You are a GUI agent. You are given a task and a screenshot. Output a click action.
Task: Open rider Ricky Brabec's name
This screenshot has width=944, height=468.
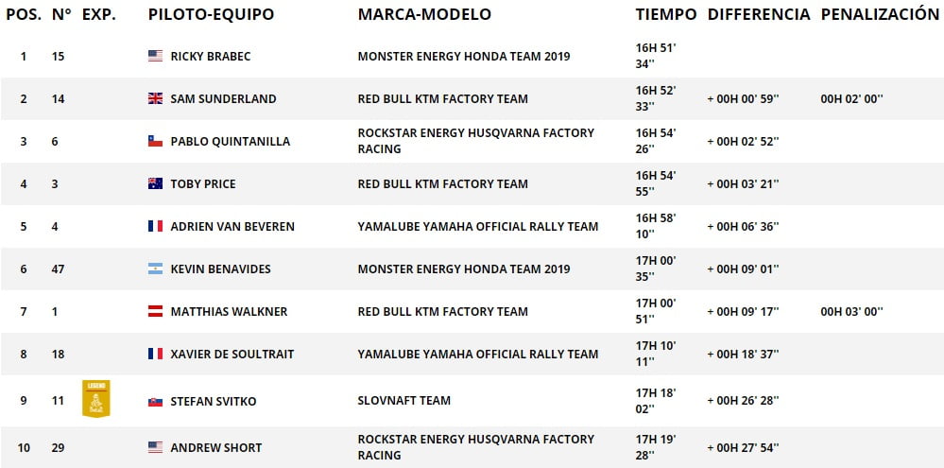pyautogui.click(x=212, y=57)
